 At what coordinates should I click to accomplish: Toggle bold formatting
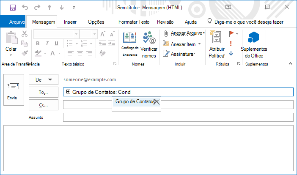point(38,44)
